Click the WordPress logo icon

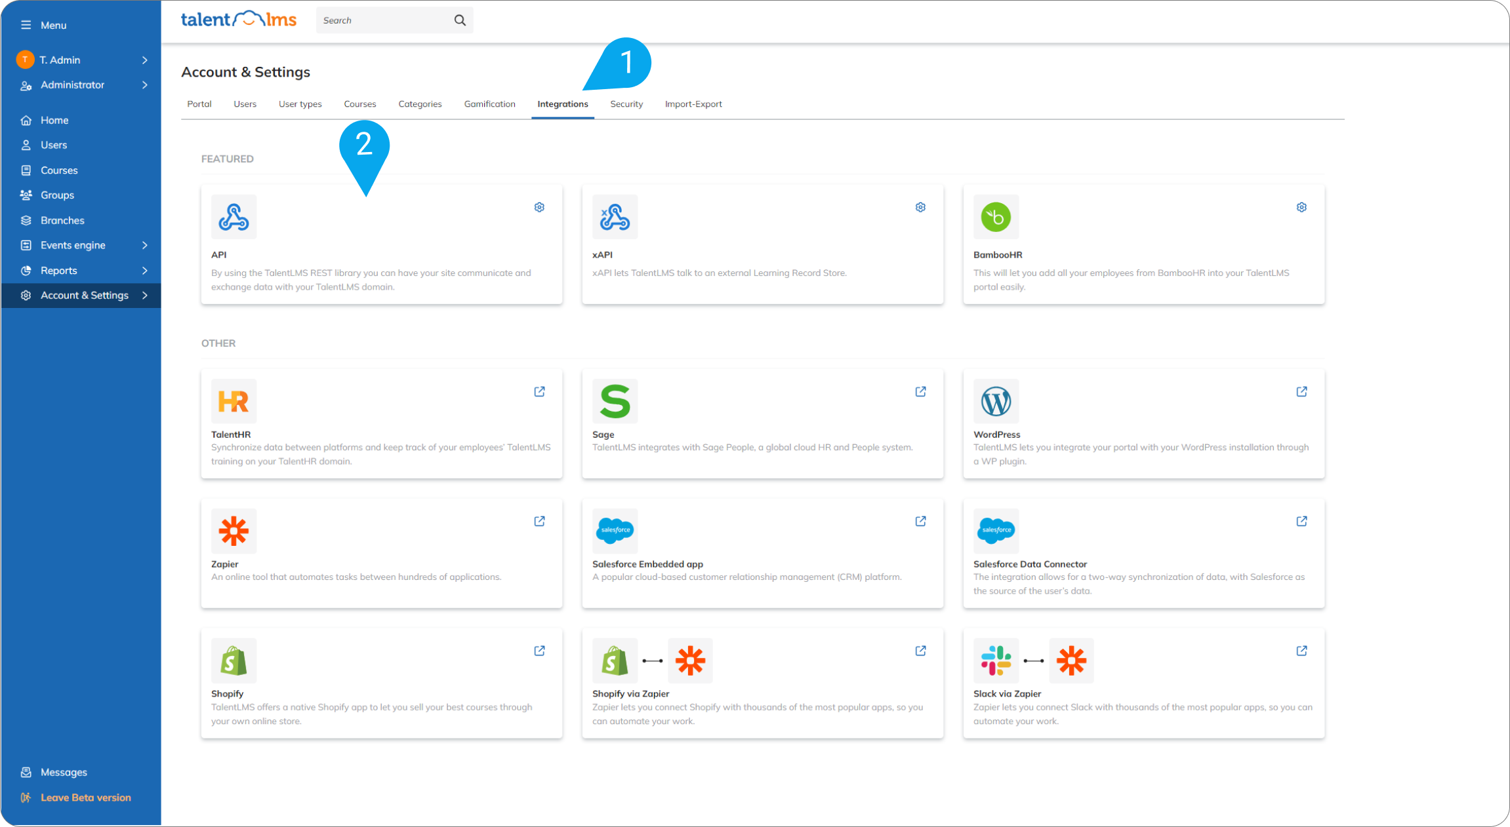tap(996, 401)
